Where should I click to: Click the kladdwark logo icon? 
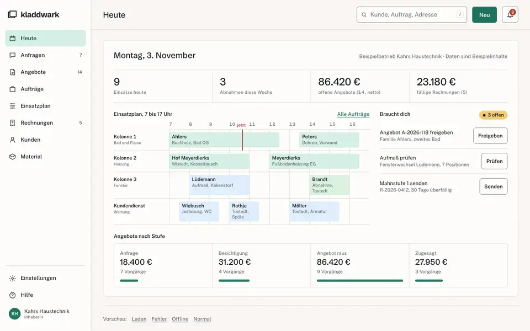click(12, 14)
